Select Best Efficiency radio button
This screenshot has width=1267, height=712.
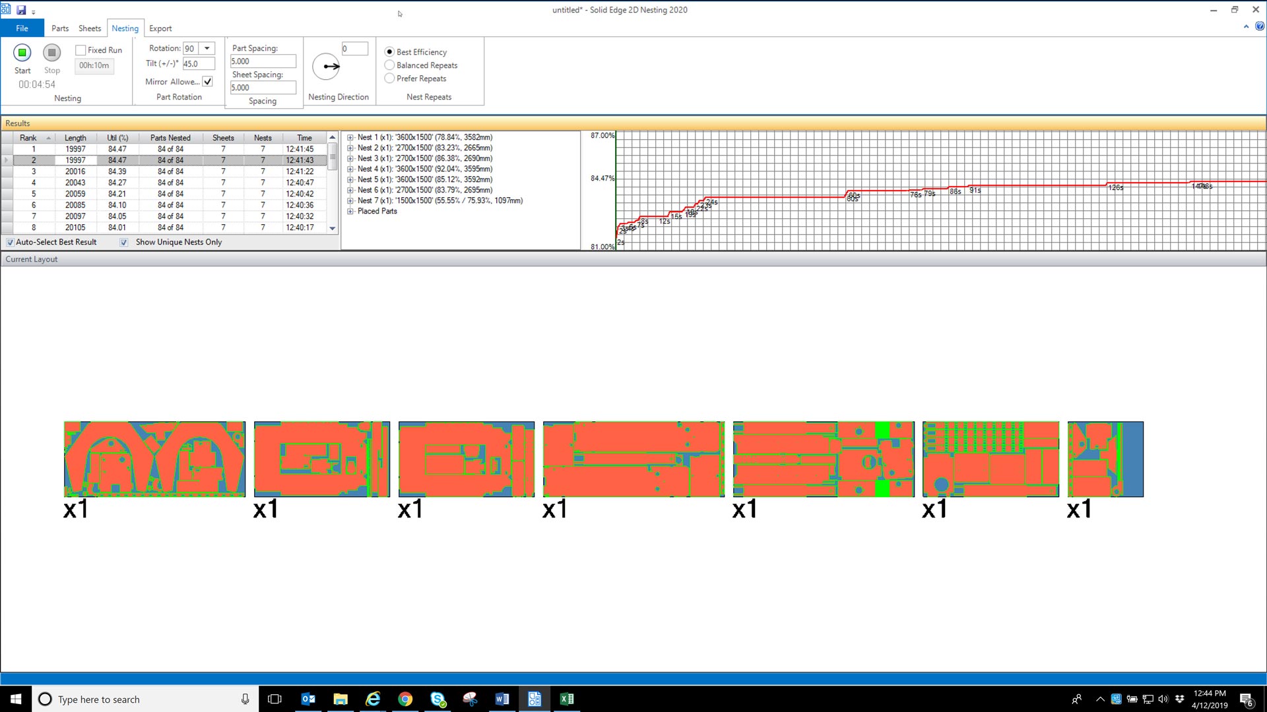click(390, 51)
